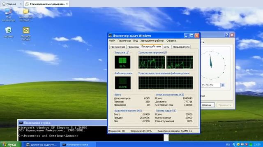Click the red shield security tray icon

[x=247, y=145]
